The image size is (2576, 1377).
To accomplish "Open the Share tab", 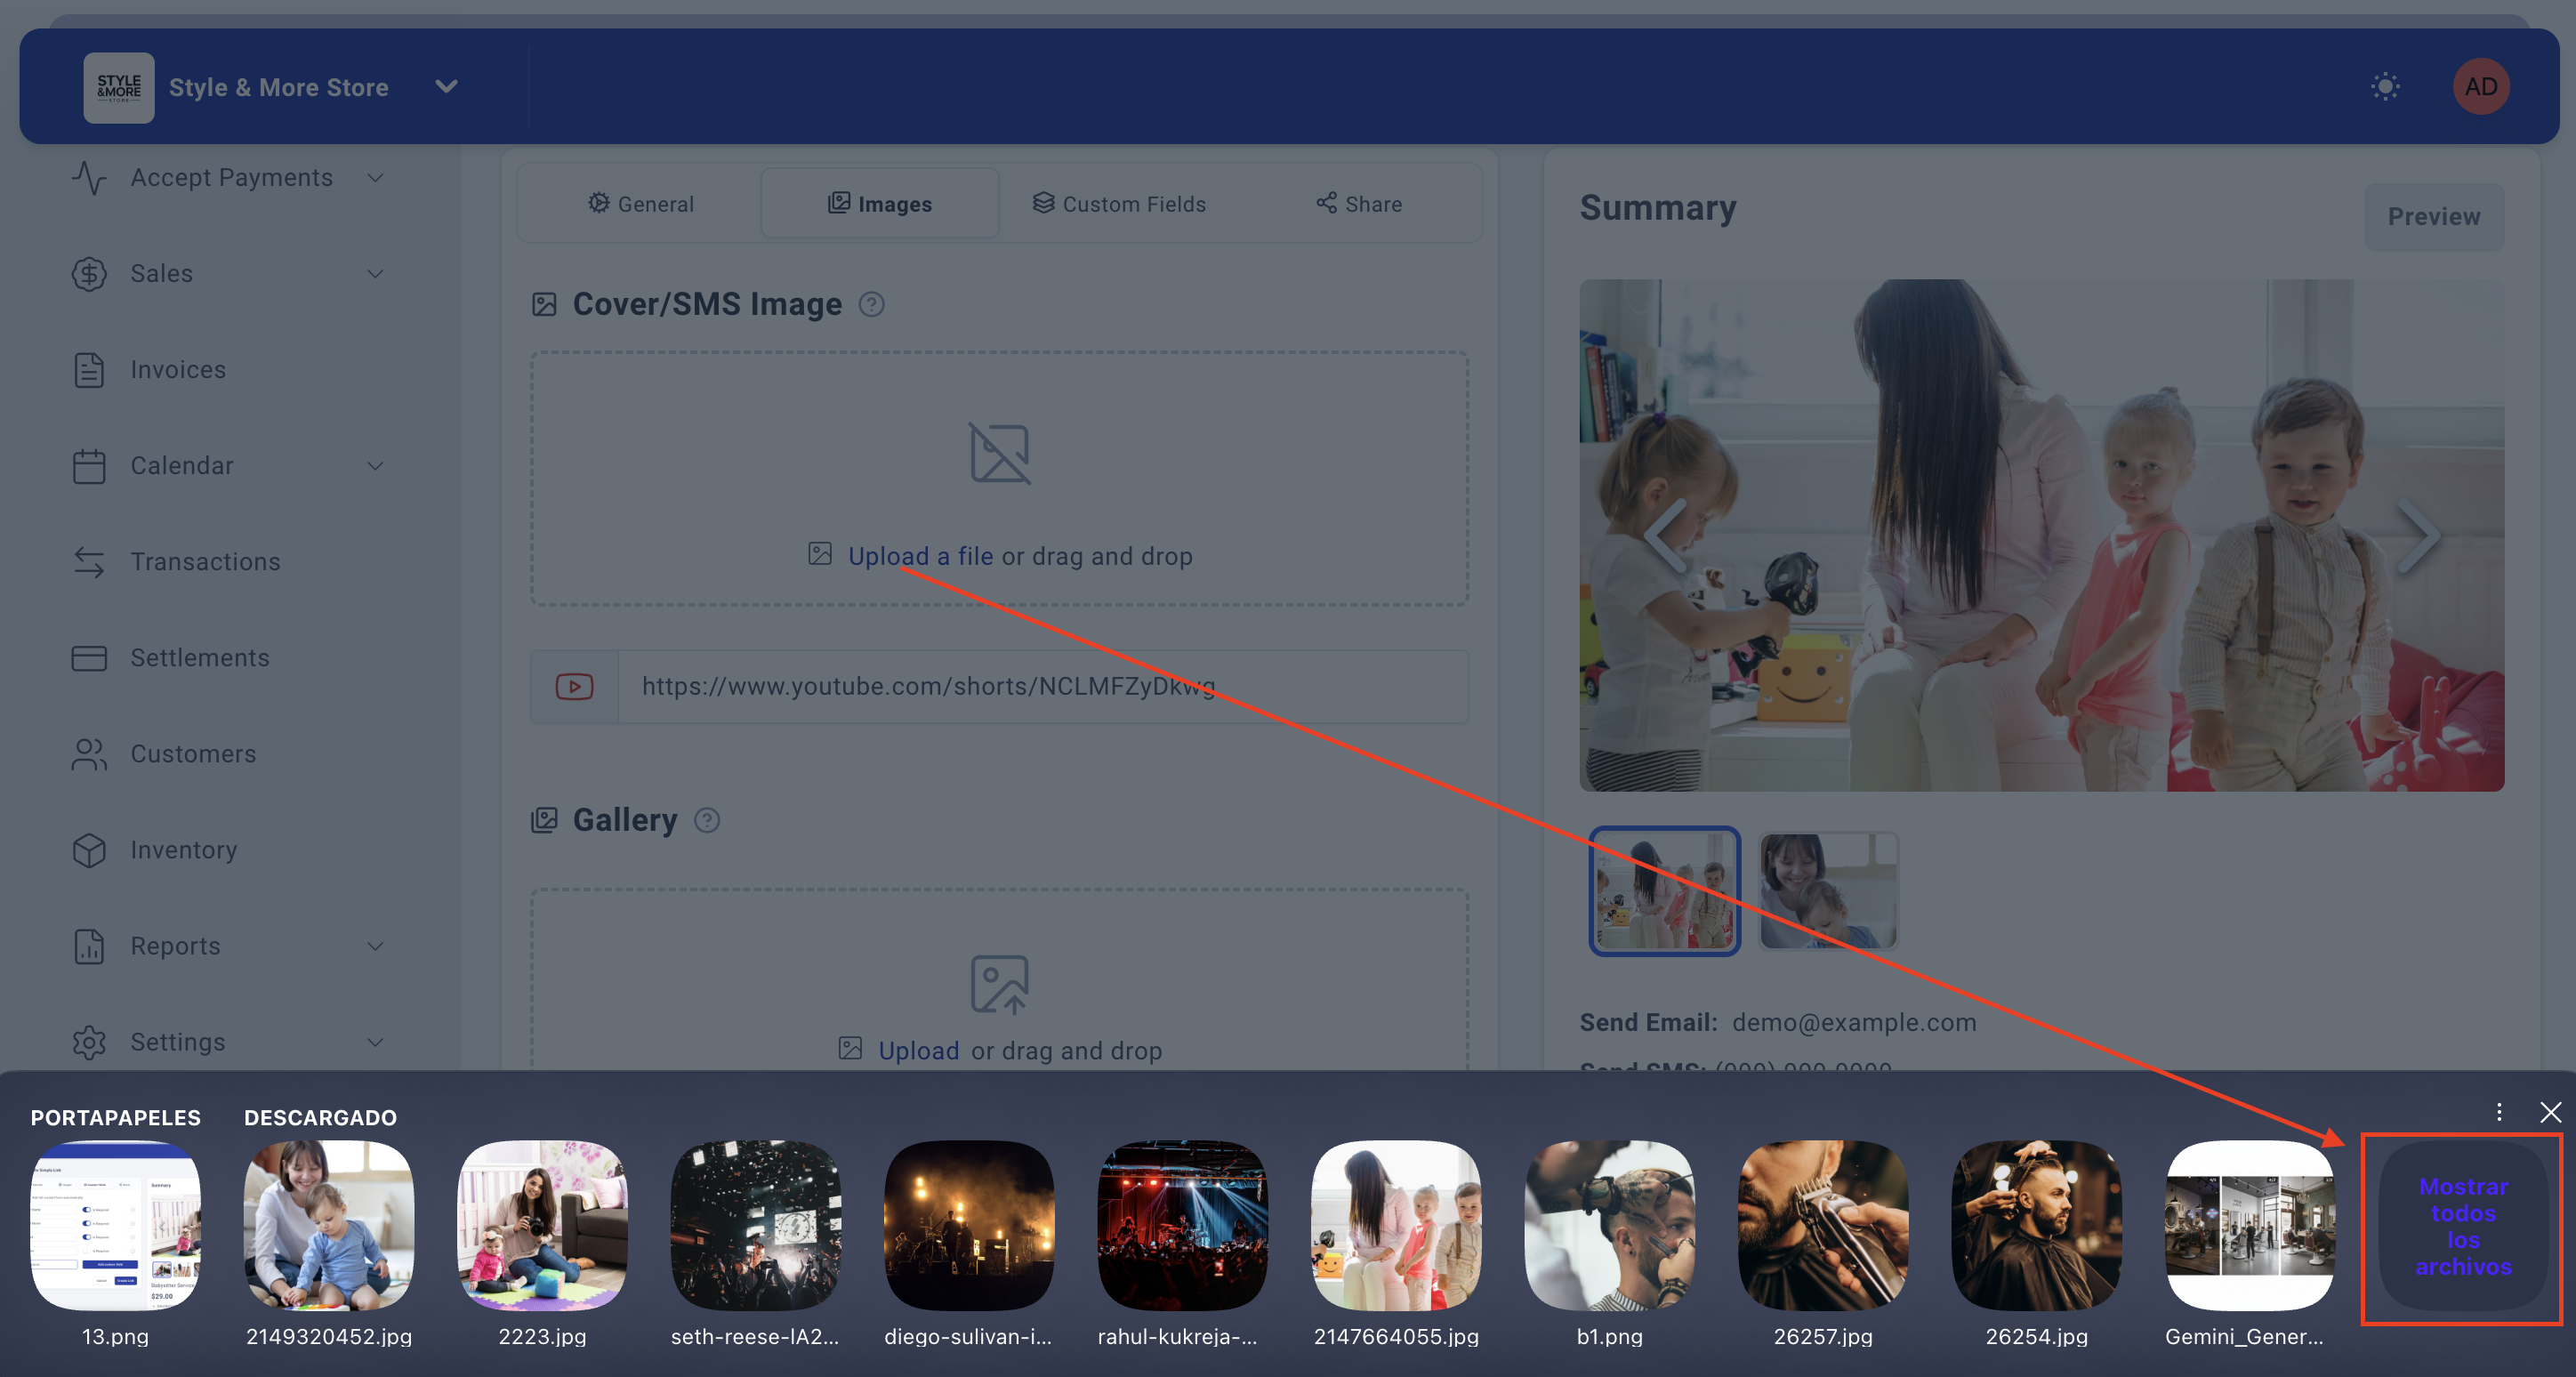I will pos(1358,204).
